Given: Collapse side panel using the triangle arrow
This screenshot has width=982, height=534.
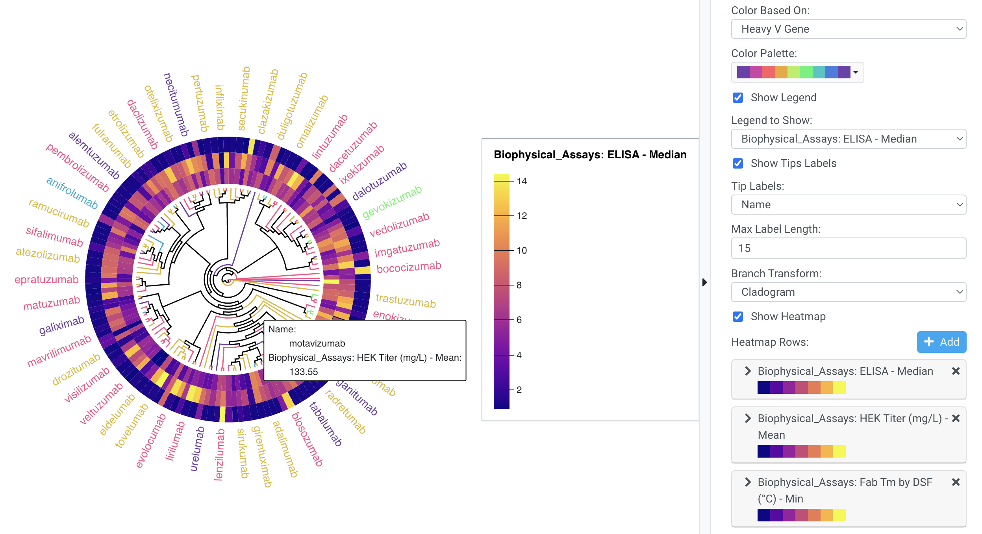Looking at the screenshot, I should 704,282.
